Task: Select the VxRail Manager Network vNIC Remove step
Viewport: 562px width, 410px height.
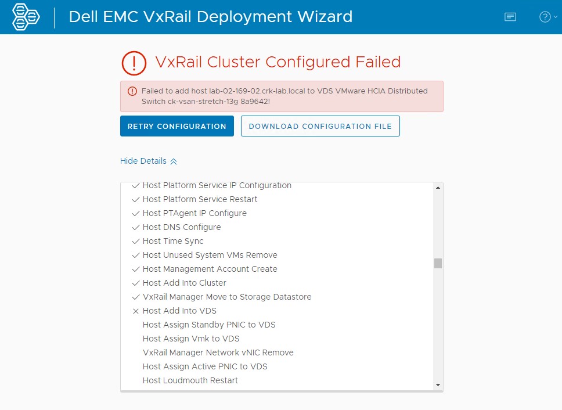Action: [218, 353]
